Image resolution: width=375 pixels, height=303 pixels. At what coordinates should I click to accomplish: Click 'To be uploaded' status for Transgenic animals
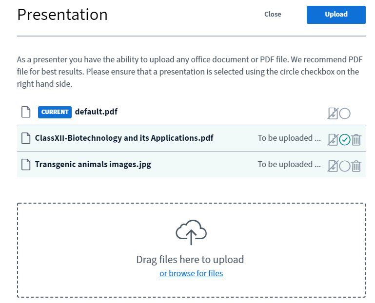point(289,164)
